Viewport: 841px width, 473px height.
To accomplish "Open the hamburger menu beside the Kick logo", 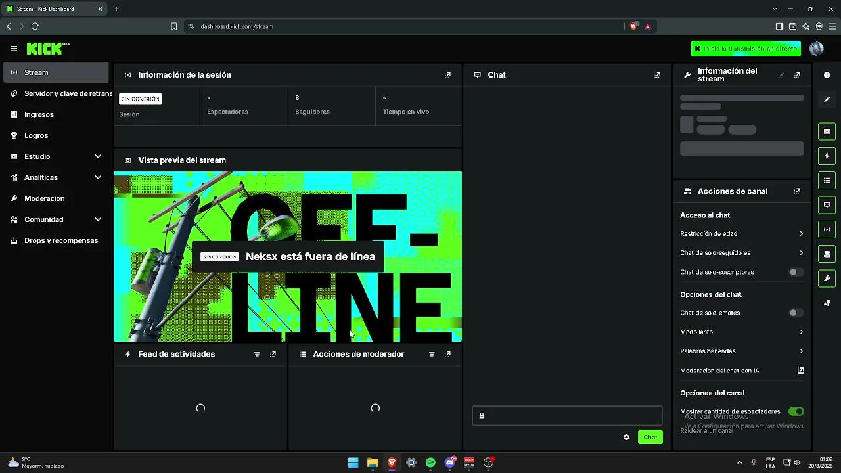I will pyautogui.click(x=14, y=49).
